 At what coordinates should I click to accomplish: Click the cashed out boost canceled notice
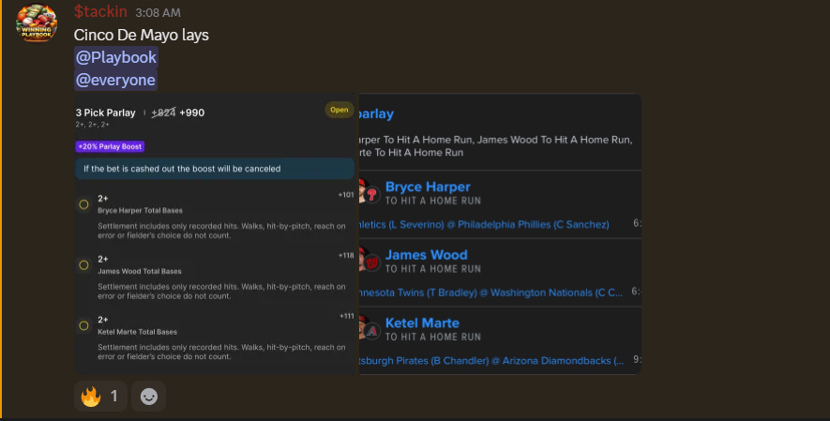tap(215, 169)
